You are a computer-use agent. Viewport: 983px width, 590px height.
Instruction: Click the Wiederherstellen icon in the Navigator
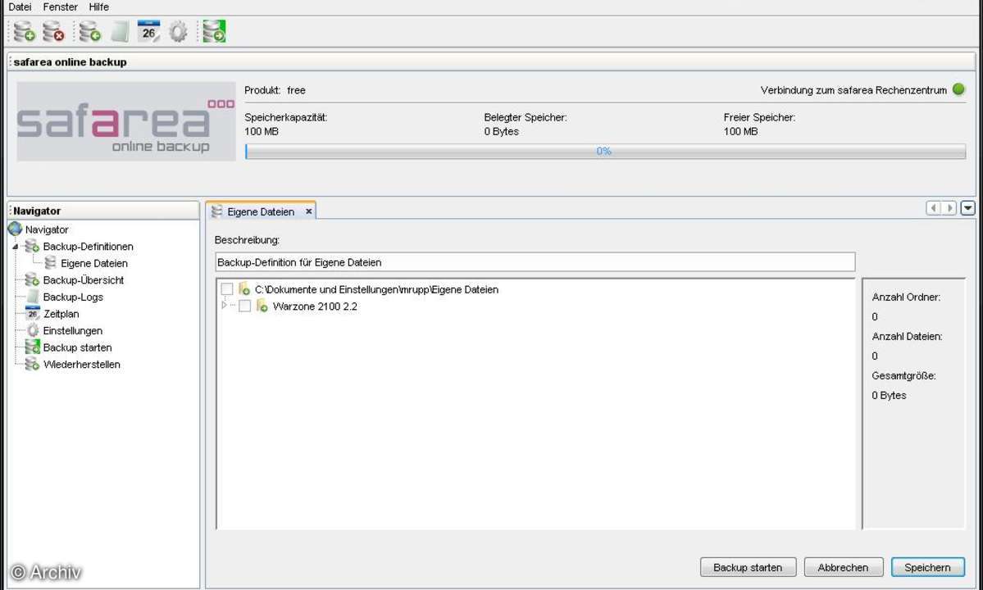click(33, 364)
